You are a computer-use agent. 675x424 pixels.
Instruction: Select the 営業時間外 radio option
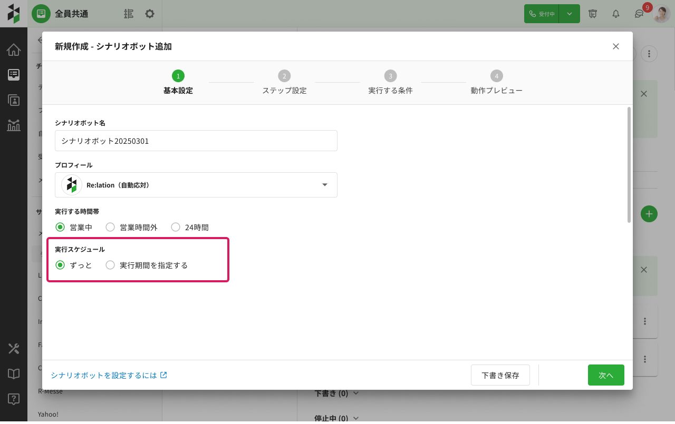tap(110, 228)
